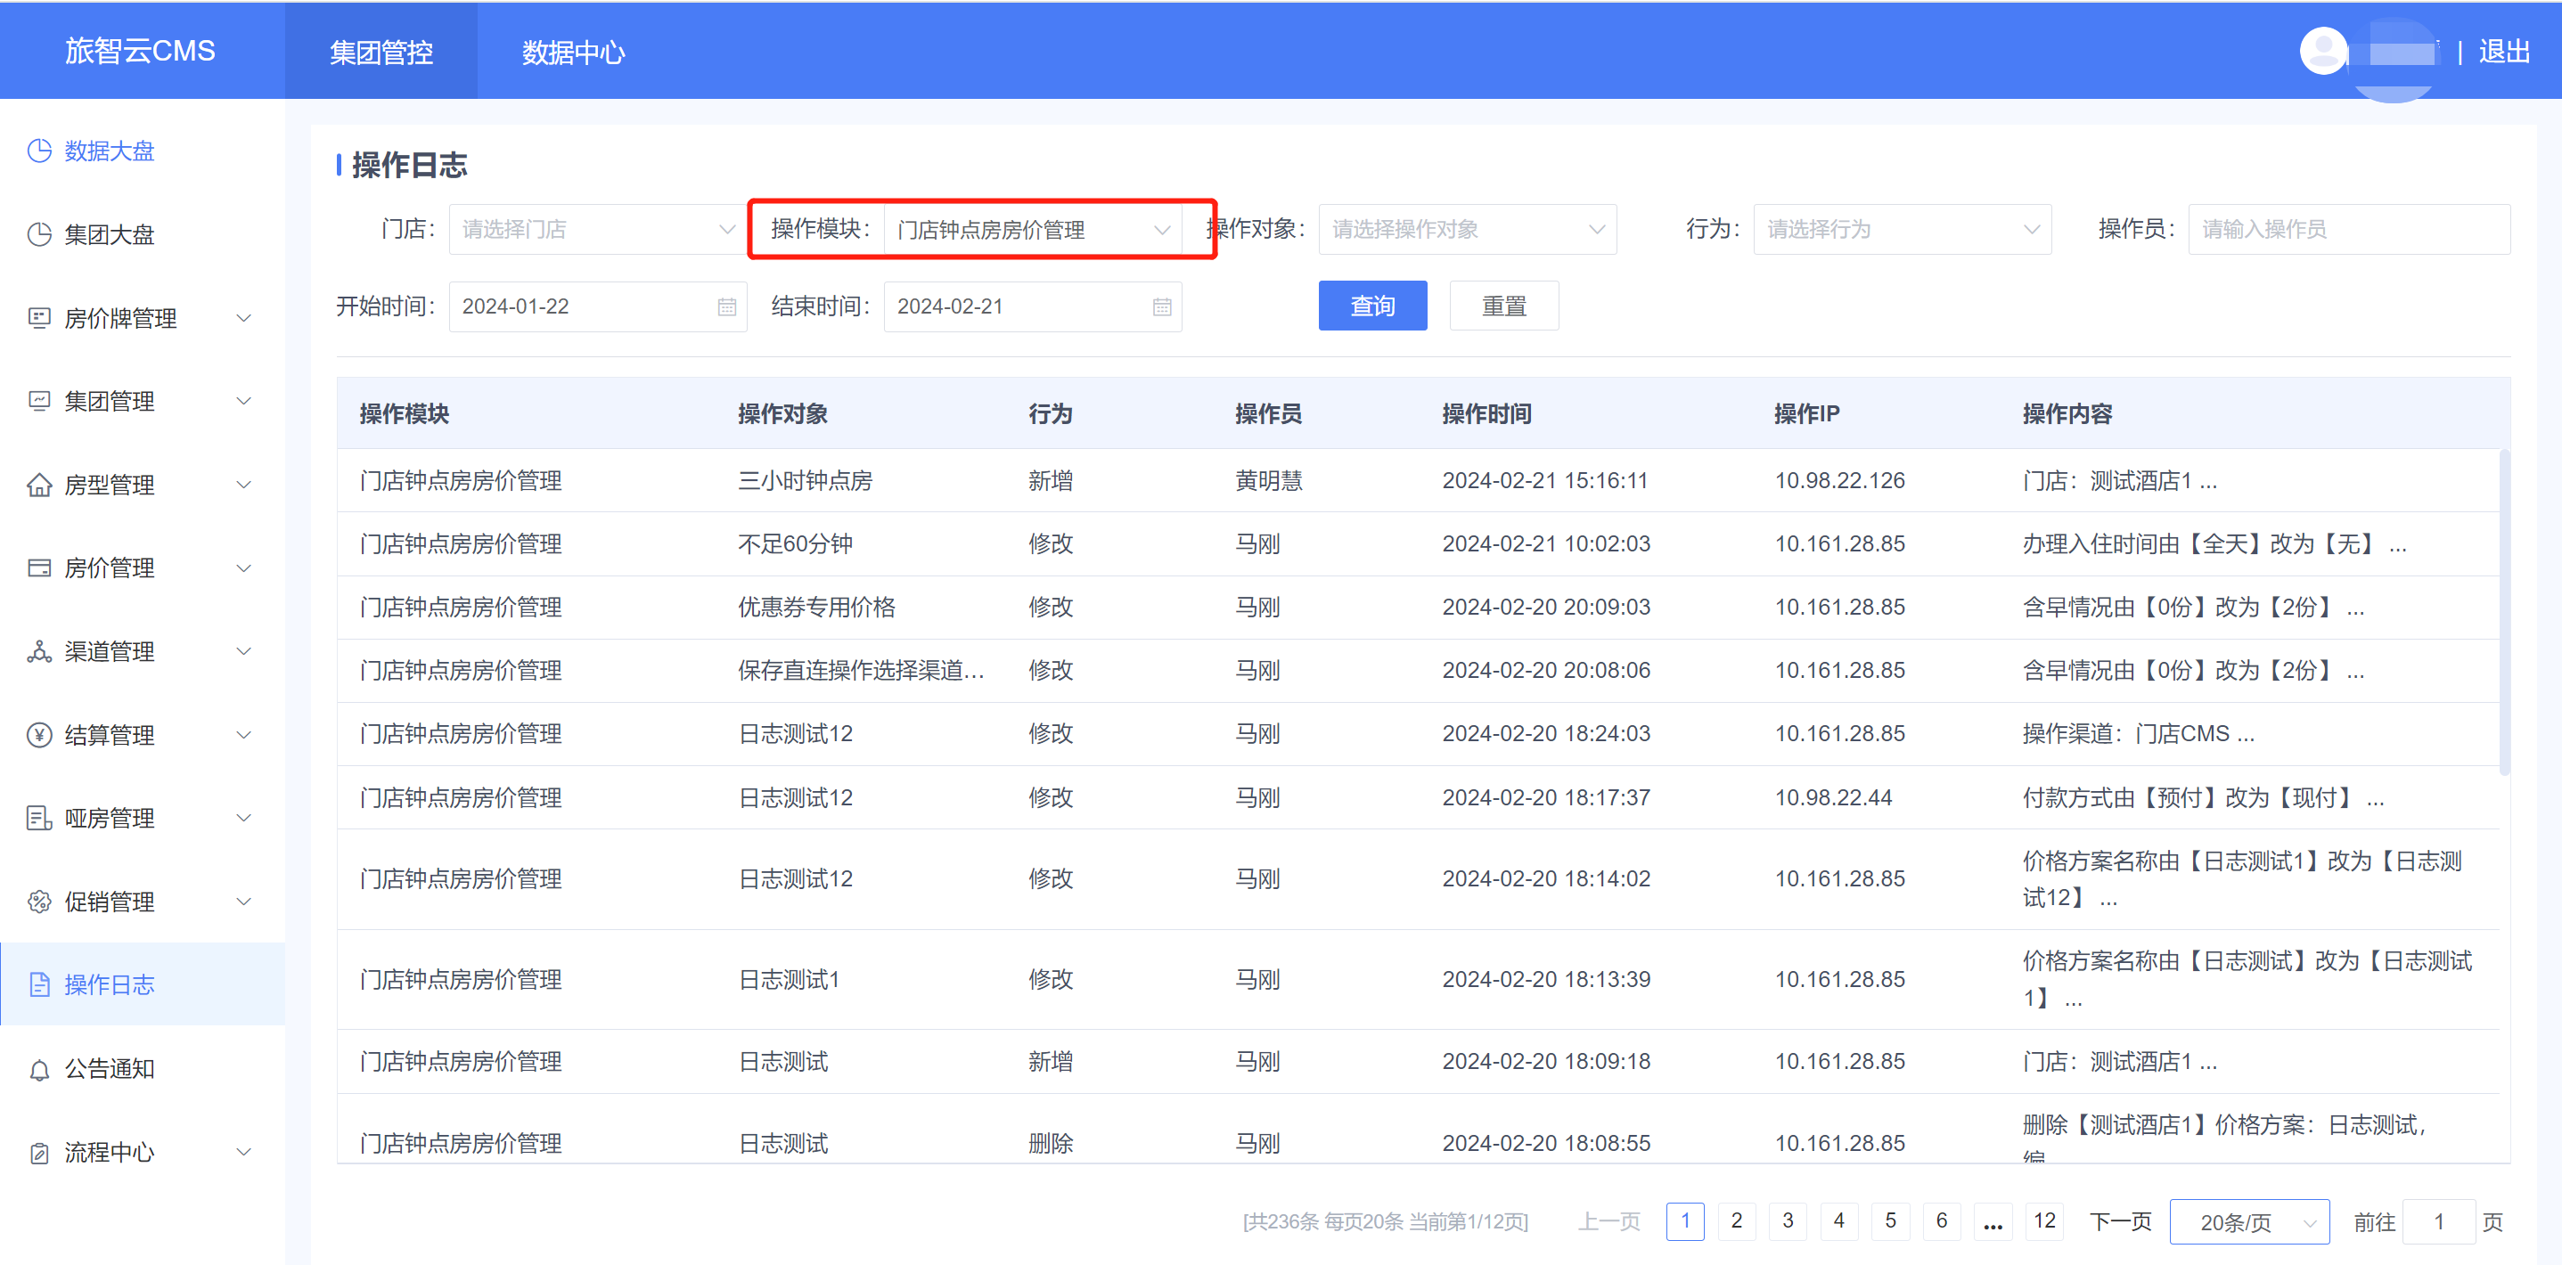The width and height of the screenshot is (2562, 1265).
Task: Open the 操作模块 dropdown
Action: 1032,230
